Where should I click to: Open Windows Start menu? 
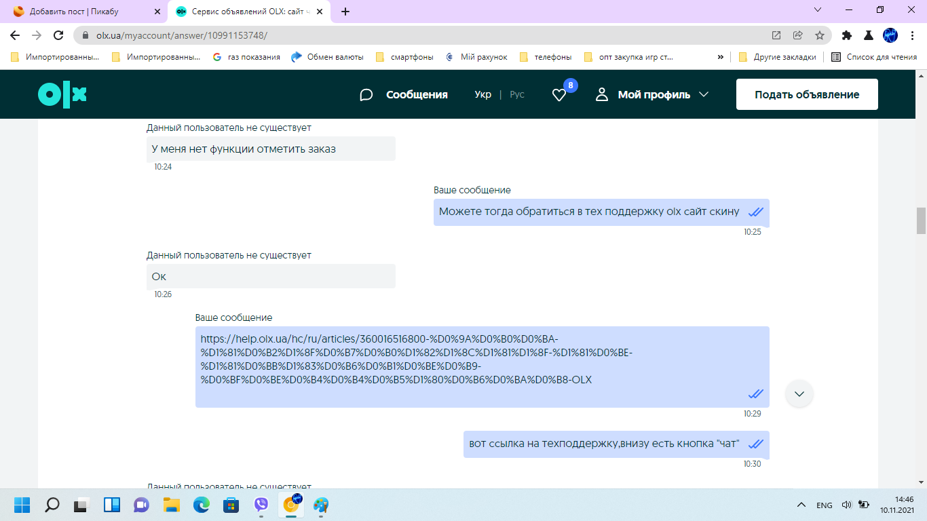(22, 505)
